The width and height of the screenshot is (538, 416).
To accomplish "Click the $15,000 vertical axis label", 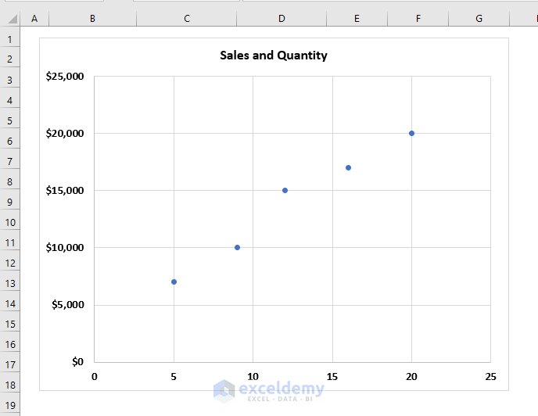I will [65, 191].
